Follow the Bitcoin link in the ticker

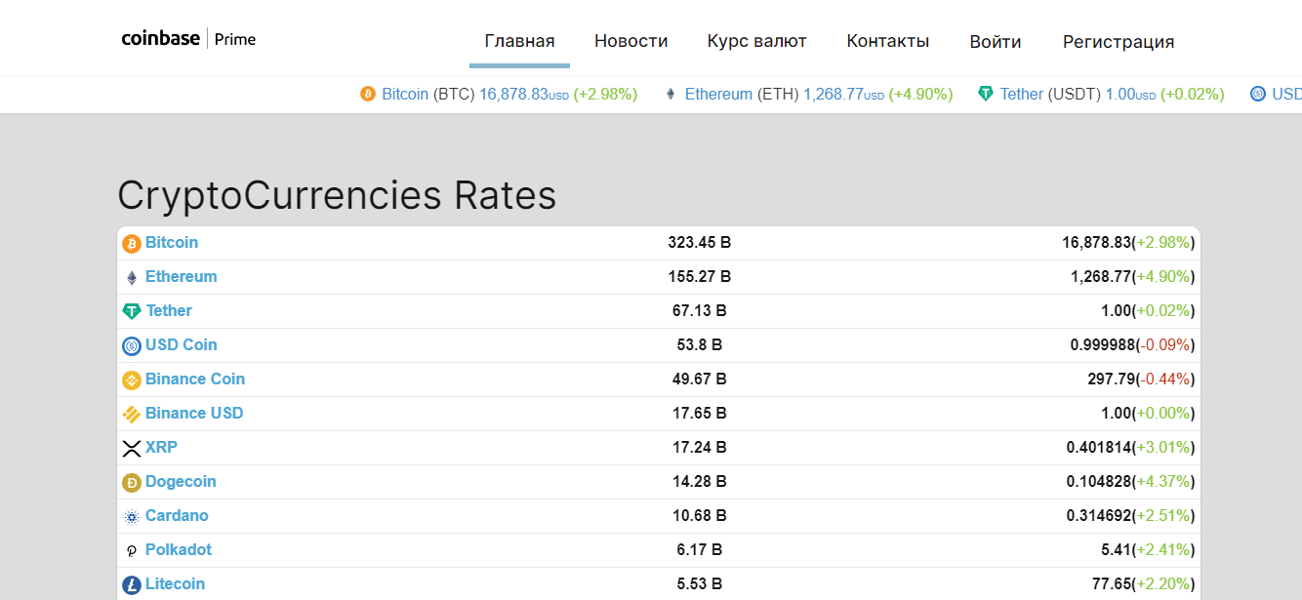pyautogui.click(x=405, y=94)
